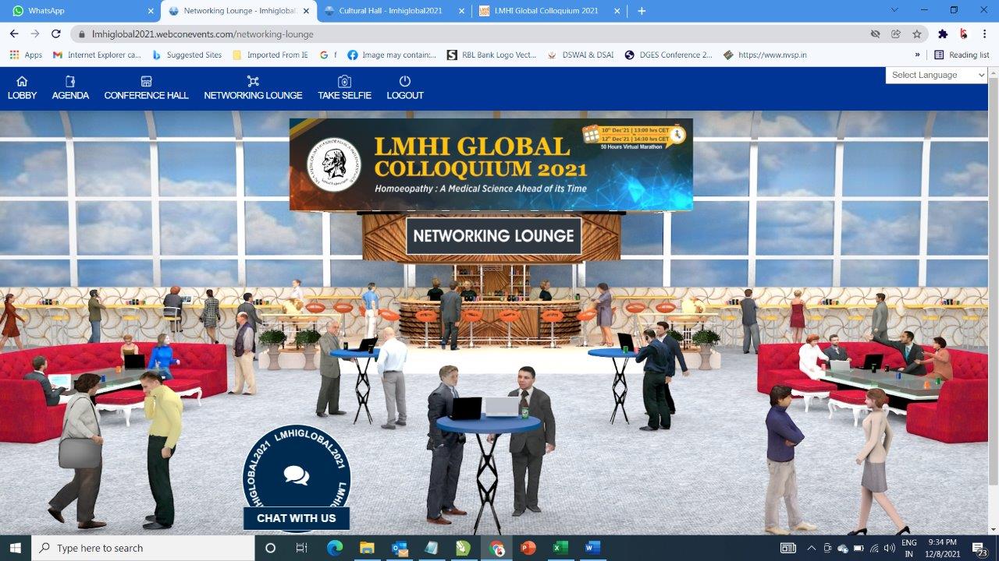
Task: Click the Networking Lounge sign board
Action: click(493, 235)
